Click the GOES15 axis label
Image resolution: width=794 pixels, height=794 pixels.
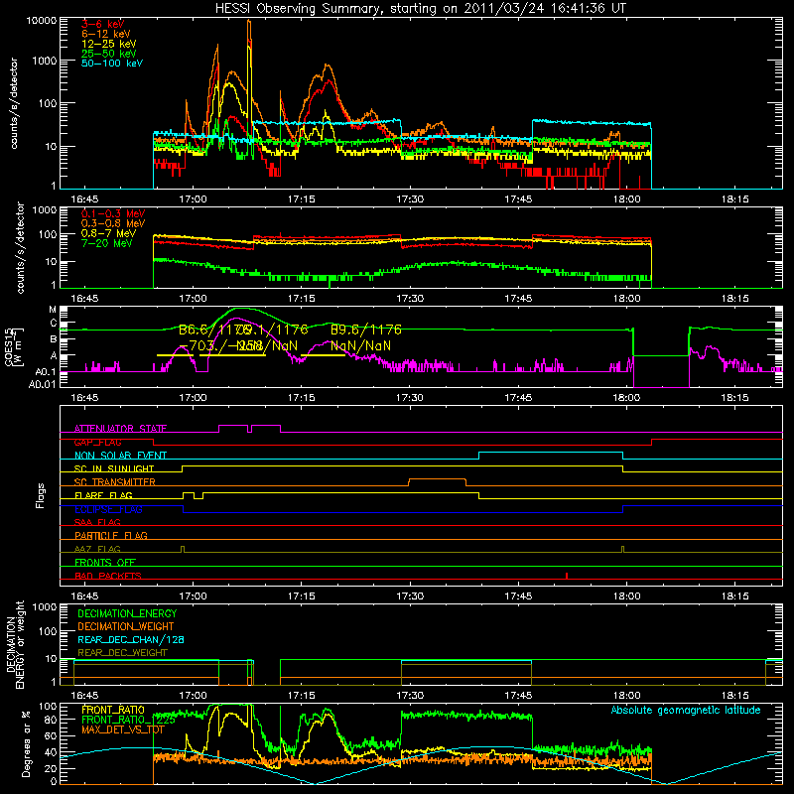8,346
